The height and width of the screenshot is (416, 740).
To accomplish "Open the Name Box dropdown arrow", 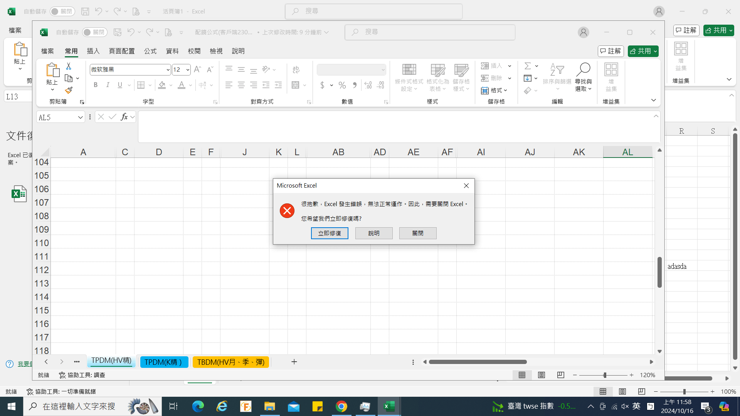I will [x=80, y=117].
